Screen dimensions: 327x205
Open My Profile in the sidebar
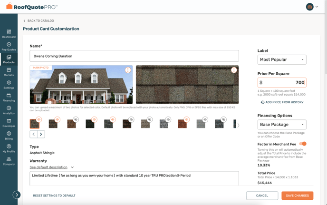[x=9, y=148]
